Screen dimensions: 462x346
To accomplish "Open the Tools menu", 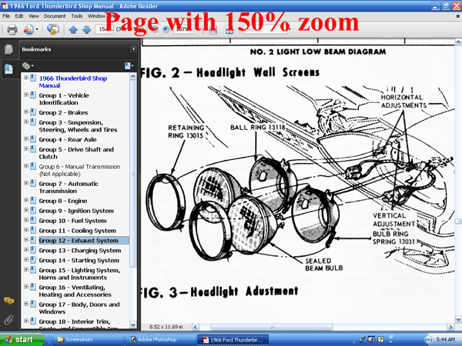I will click(x=76, y=16).
